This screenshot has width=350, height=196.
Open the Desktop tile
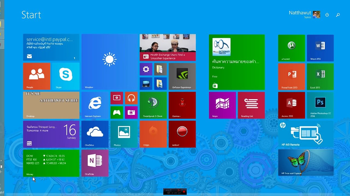click(51, 105)
